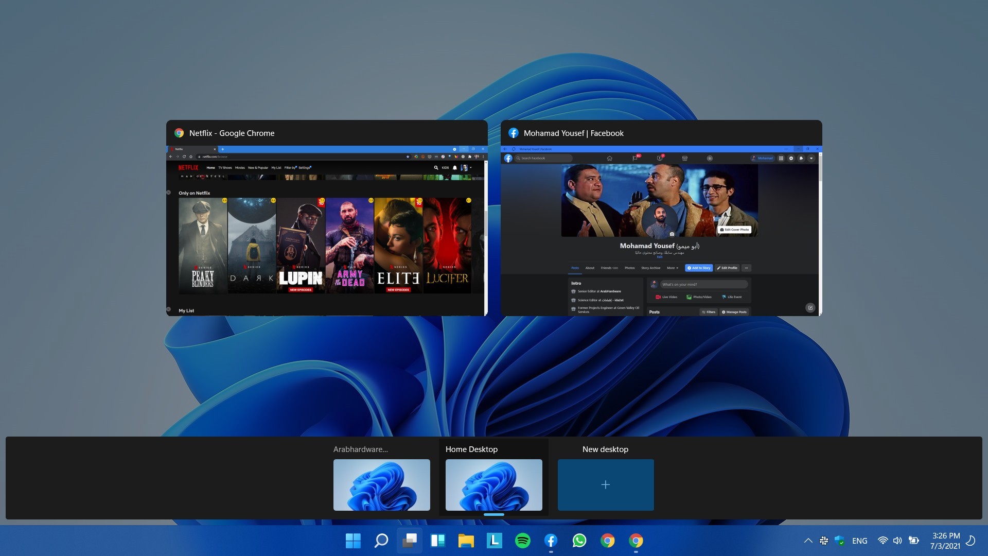Rename the Home Desktop label
This screenshot has height=556, width=988.
pos(471,449)
